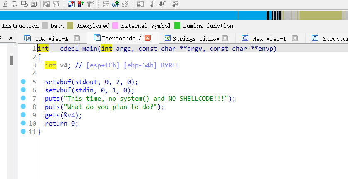The width and height of the screenshot is (348, 179).
Task: Click the delete watch glasses icon
Action: 125,4
